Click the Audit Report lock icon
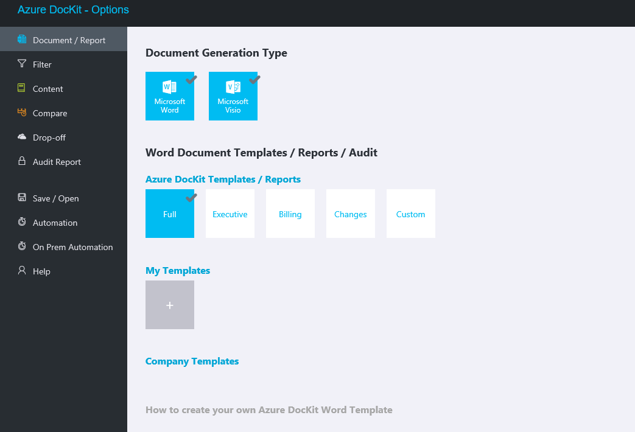Image resolution: width=635 pixels, height=432 pixels. (22, 161)
